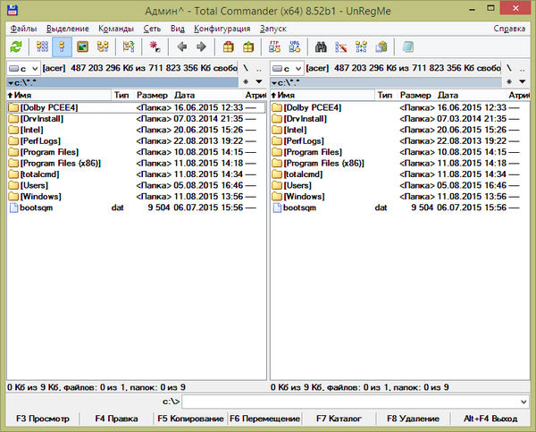This screenshot has height=432, width=536.
Task: Open the notepad toolbar icon
Action: [x=407, y=47]
